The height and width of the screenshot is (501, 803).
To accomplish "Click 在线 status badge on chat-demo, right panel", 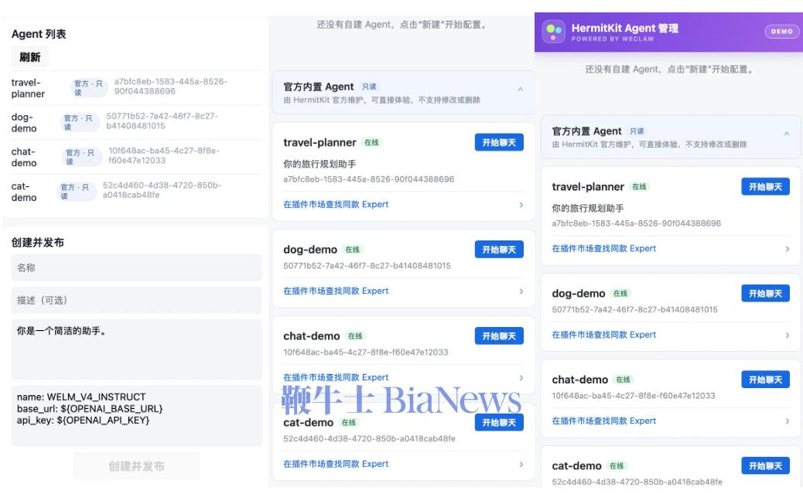I will coord(624,379).
